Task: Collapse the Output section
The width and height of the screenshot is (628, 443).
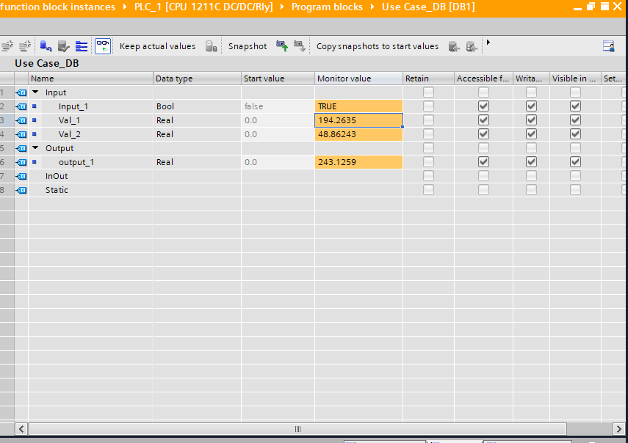Action: [35, 147]
